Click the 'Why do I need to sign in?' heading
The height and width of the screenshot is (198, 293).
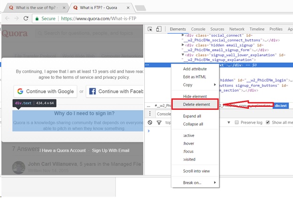[84, 114]
